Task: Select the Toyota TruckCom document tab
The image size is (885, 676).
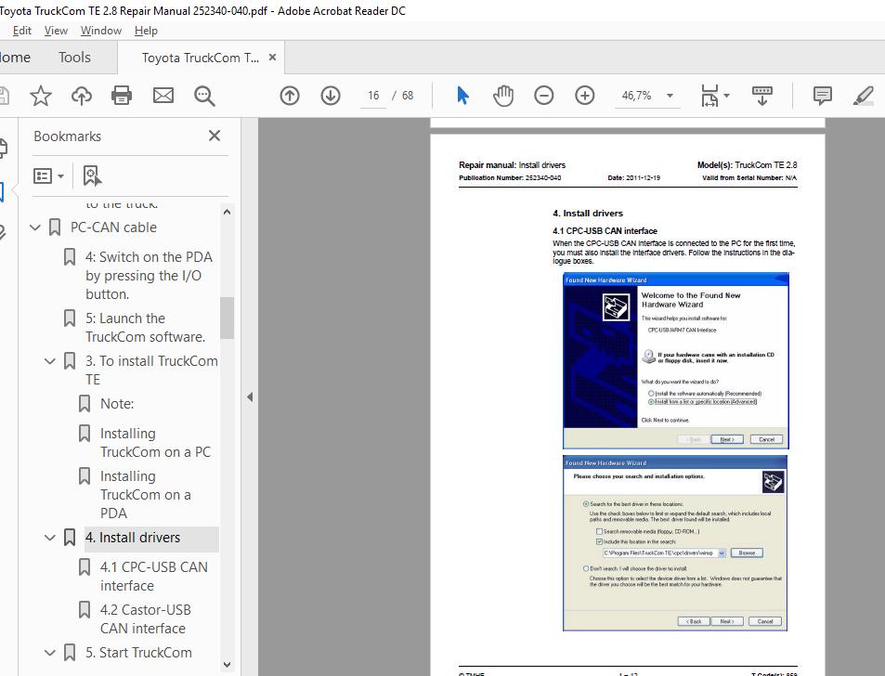Action: click(201, 58)
